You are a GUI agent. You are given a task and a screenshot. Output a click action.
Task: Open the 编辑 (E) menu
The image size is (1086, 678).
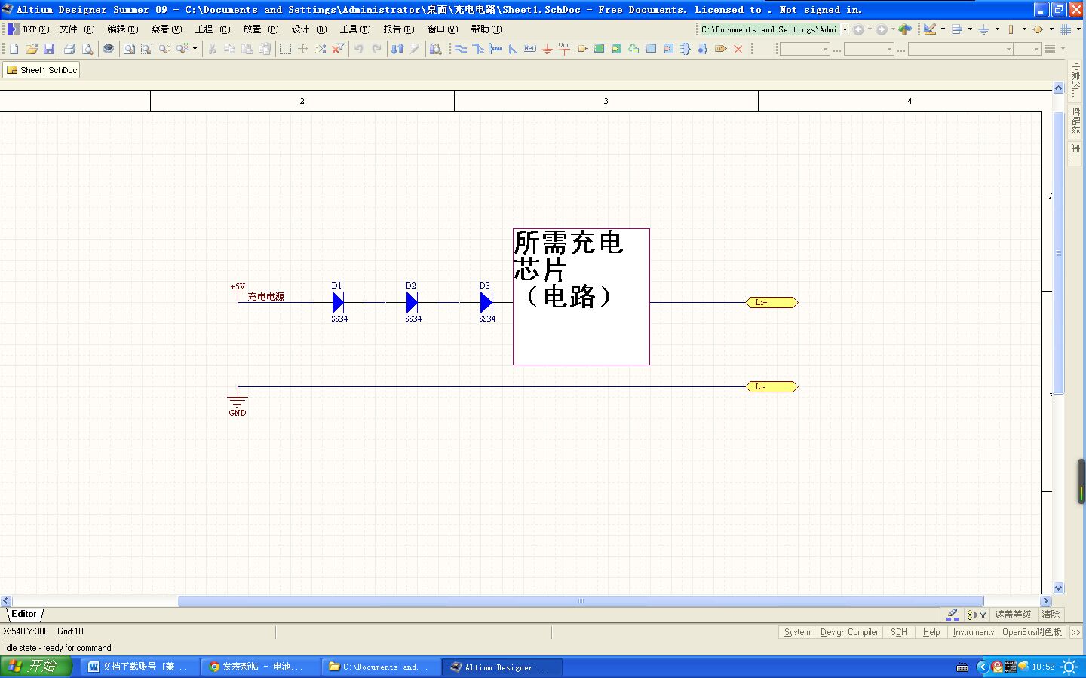pos(123,29)
